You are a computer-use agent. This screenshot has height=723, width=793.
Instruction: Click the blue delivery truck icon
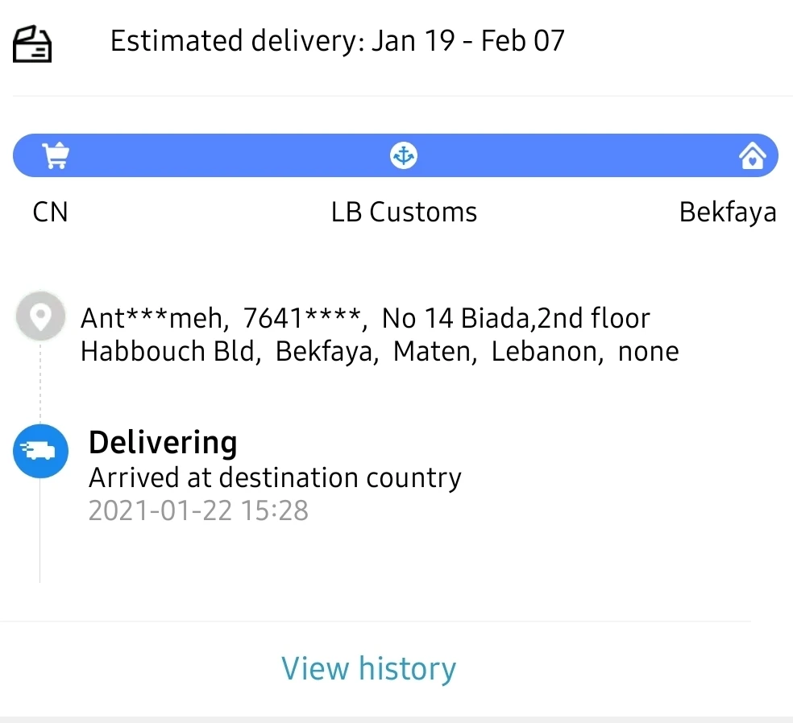click(40, 451)
